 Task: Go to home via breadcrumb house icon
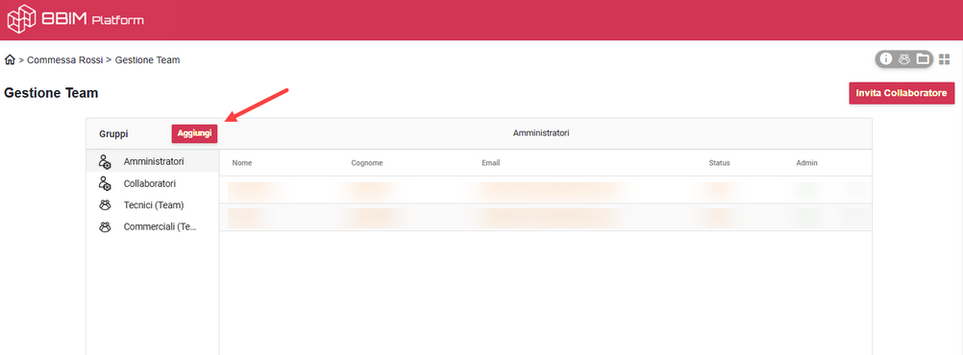[10, 60]
